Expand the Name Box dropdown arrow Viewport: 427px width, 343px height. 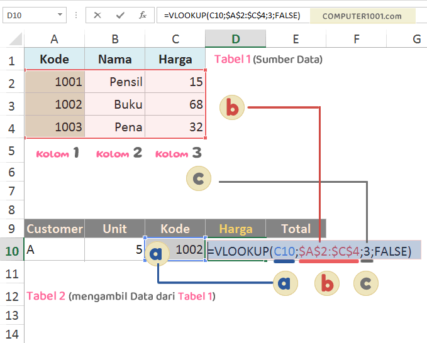pos(60,15)
